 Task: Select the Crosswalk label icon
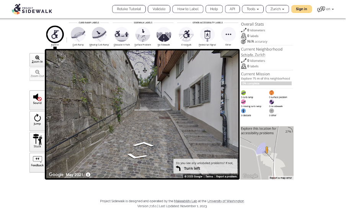click(x=186, y=35)
